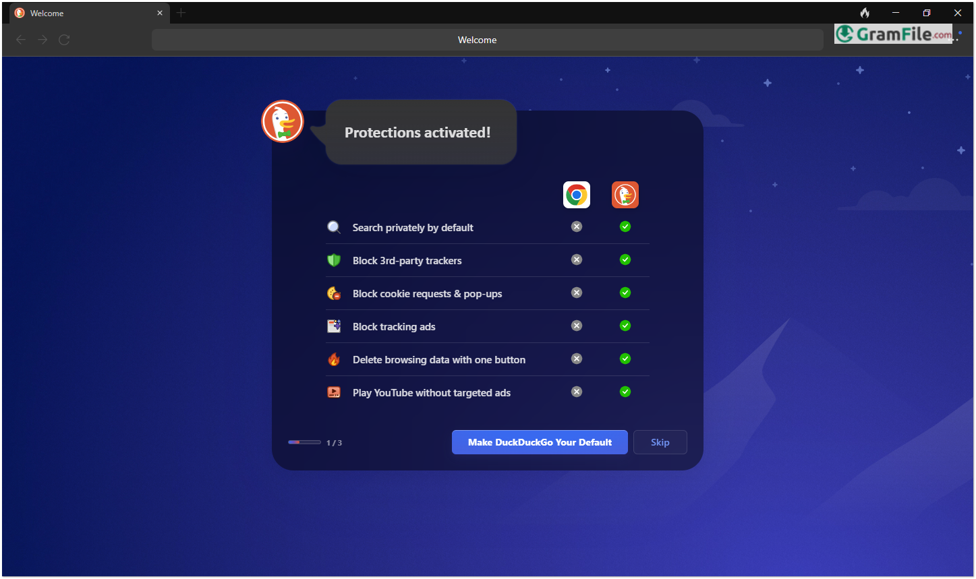Click Block cookie requests & pop-ups text
976x579 pixels.
428,294
